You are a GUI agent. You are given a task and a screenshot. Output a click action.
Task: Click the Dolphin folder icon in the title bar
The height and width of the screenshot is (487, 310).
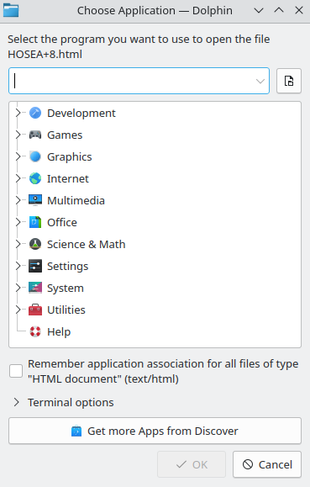(x=11, y=10)
